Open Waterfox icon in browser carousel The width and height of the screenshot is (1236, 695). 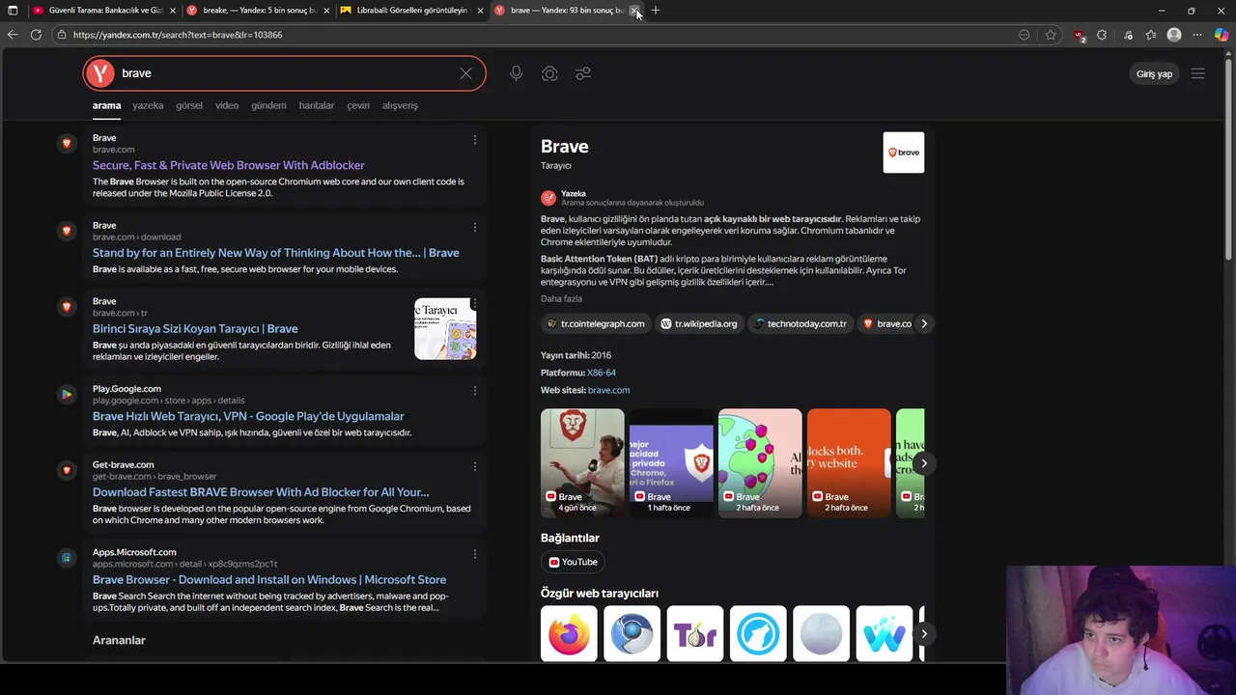click(884, 634)
